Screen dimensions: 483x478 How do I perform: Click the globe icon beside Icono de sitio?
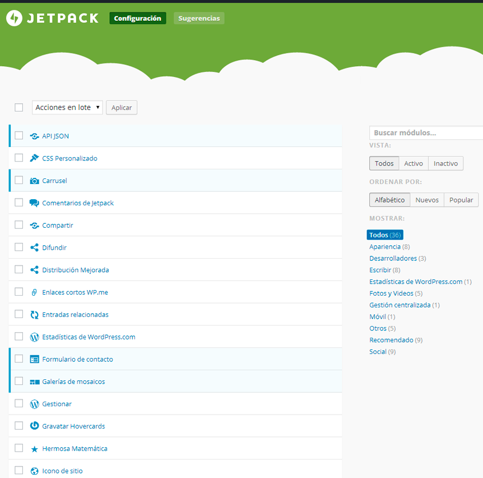[x=34, y=471]
